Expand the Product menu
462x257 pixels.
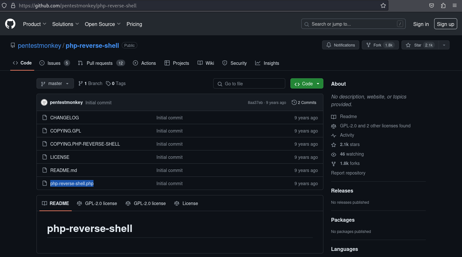point(35,24)
